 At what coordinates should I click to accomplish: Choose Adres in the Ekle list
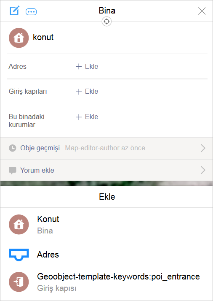coord(106,255)
